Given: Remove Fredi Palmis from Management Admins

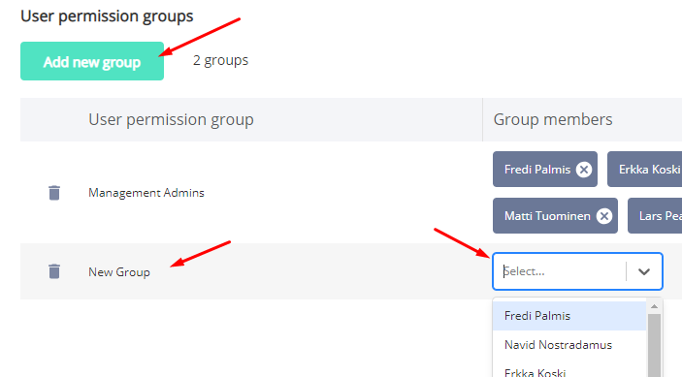Looking at the screenshot, I should [x=584, y=170].
